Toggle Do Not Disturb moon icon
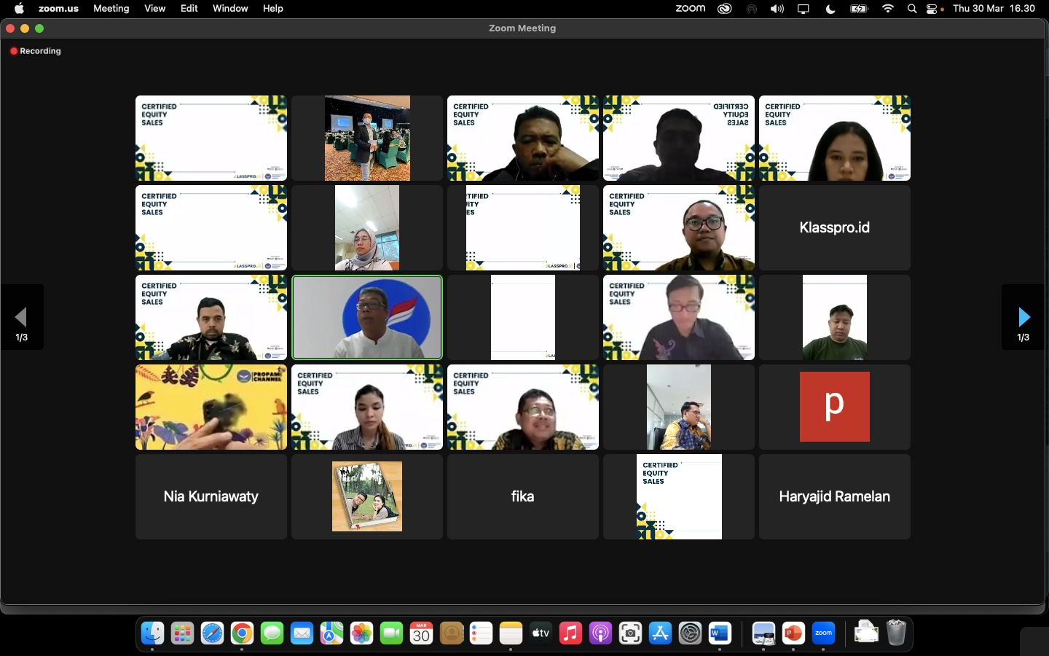Image resolution: width=1049 pixels, height=656 pixels. coord(830,9)
